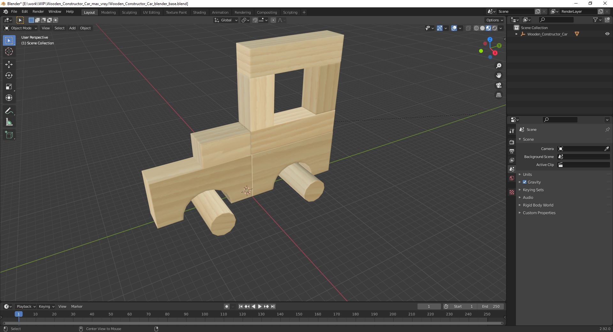Open Global transform orientation dropdown
Viewport: 613px width, 332px height.
(226, 20)
